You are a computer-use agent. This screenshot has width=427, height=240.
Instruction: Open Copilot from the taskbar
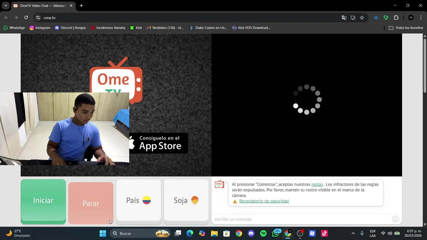click(202, 233)
